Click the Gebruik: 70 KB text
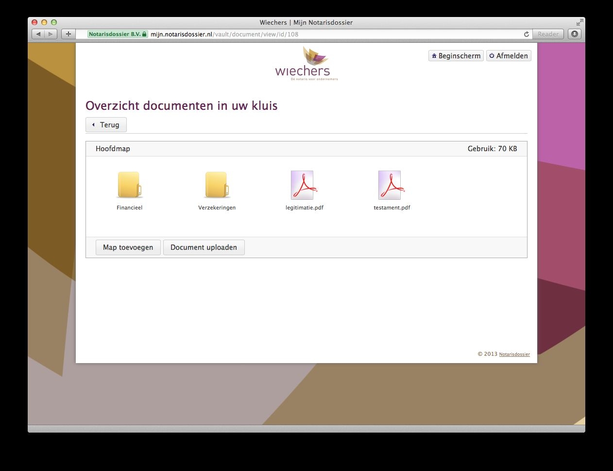Image resolution: width=613 pixels, height=471 pixels. pyautogui.click(x=492, y=149)
